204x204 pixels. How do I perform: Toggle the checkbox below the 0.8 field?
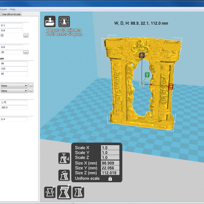(x=2, y=35)
